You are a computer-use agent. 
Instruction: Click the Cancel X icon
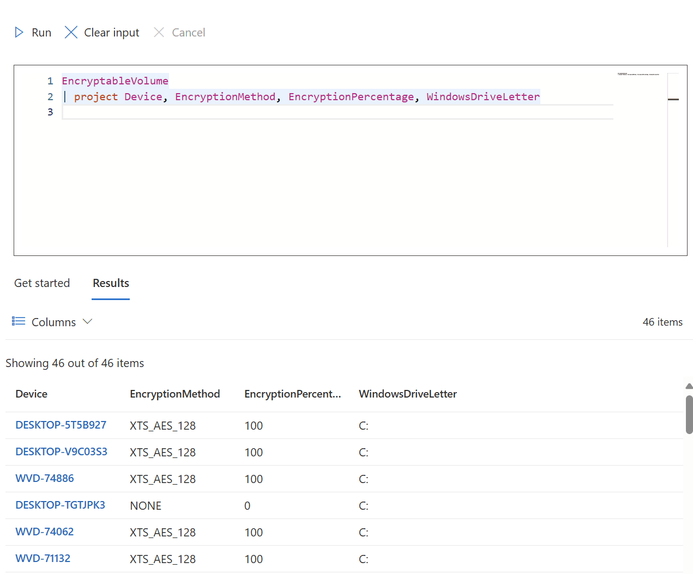point(159,33)
